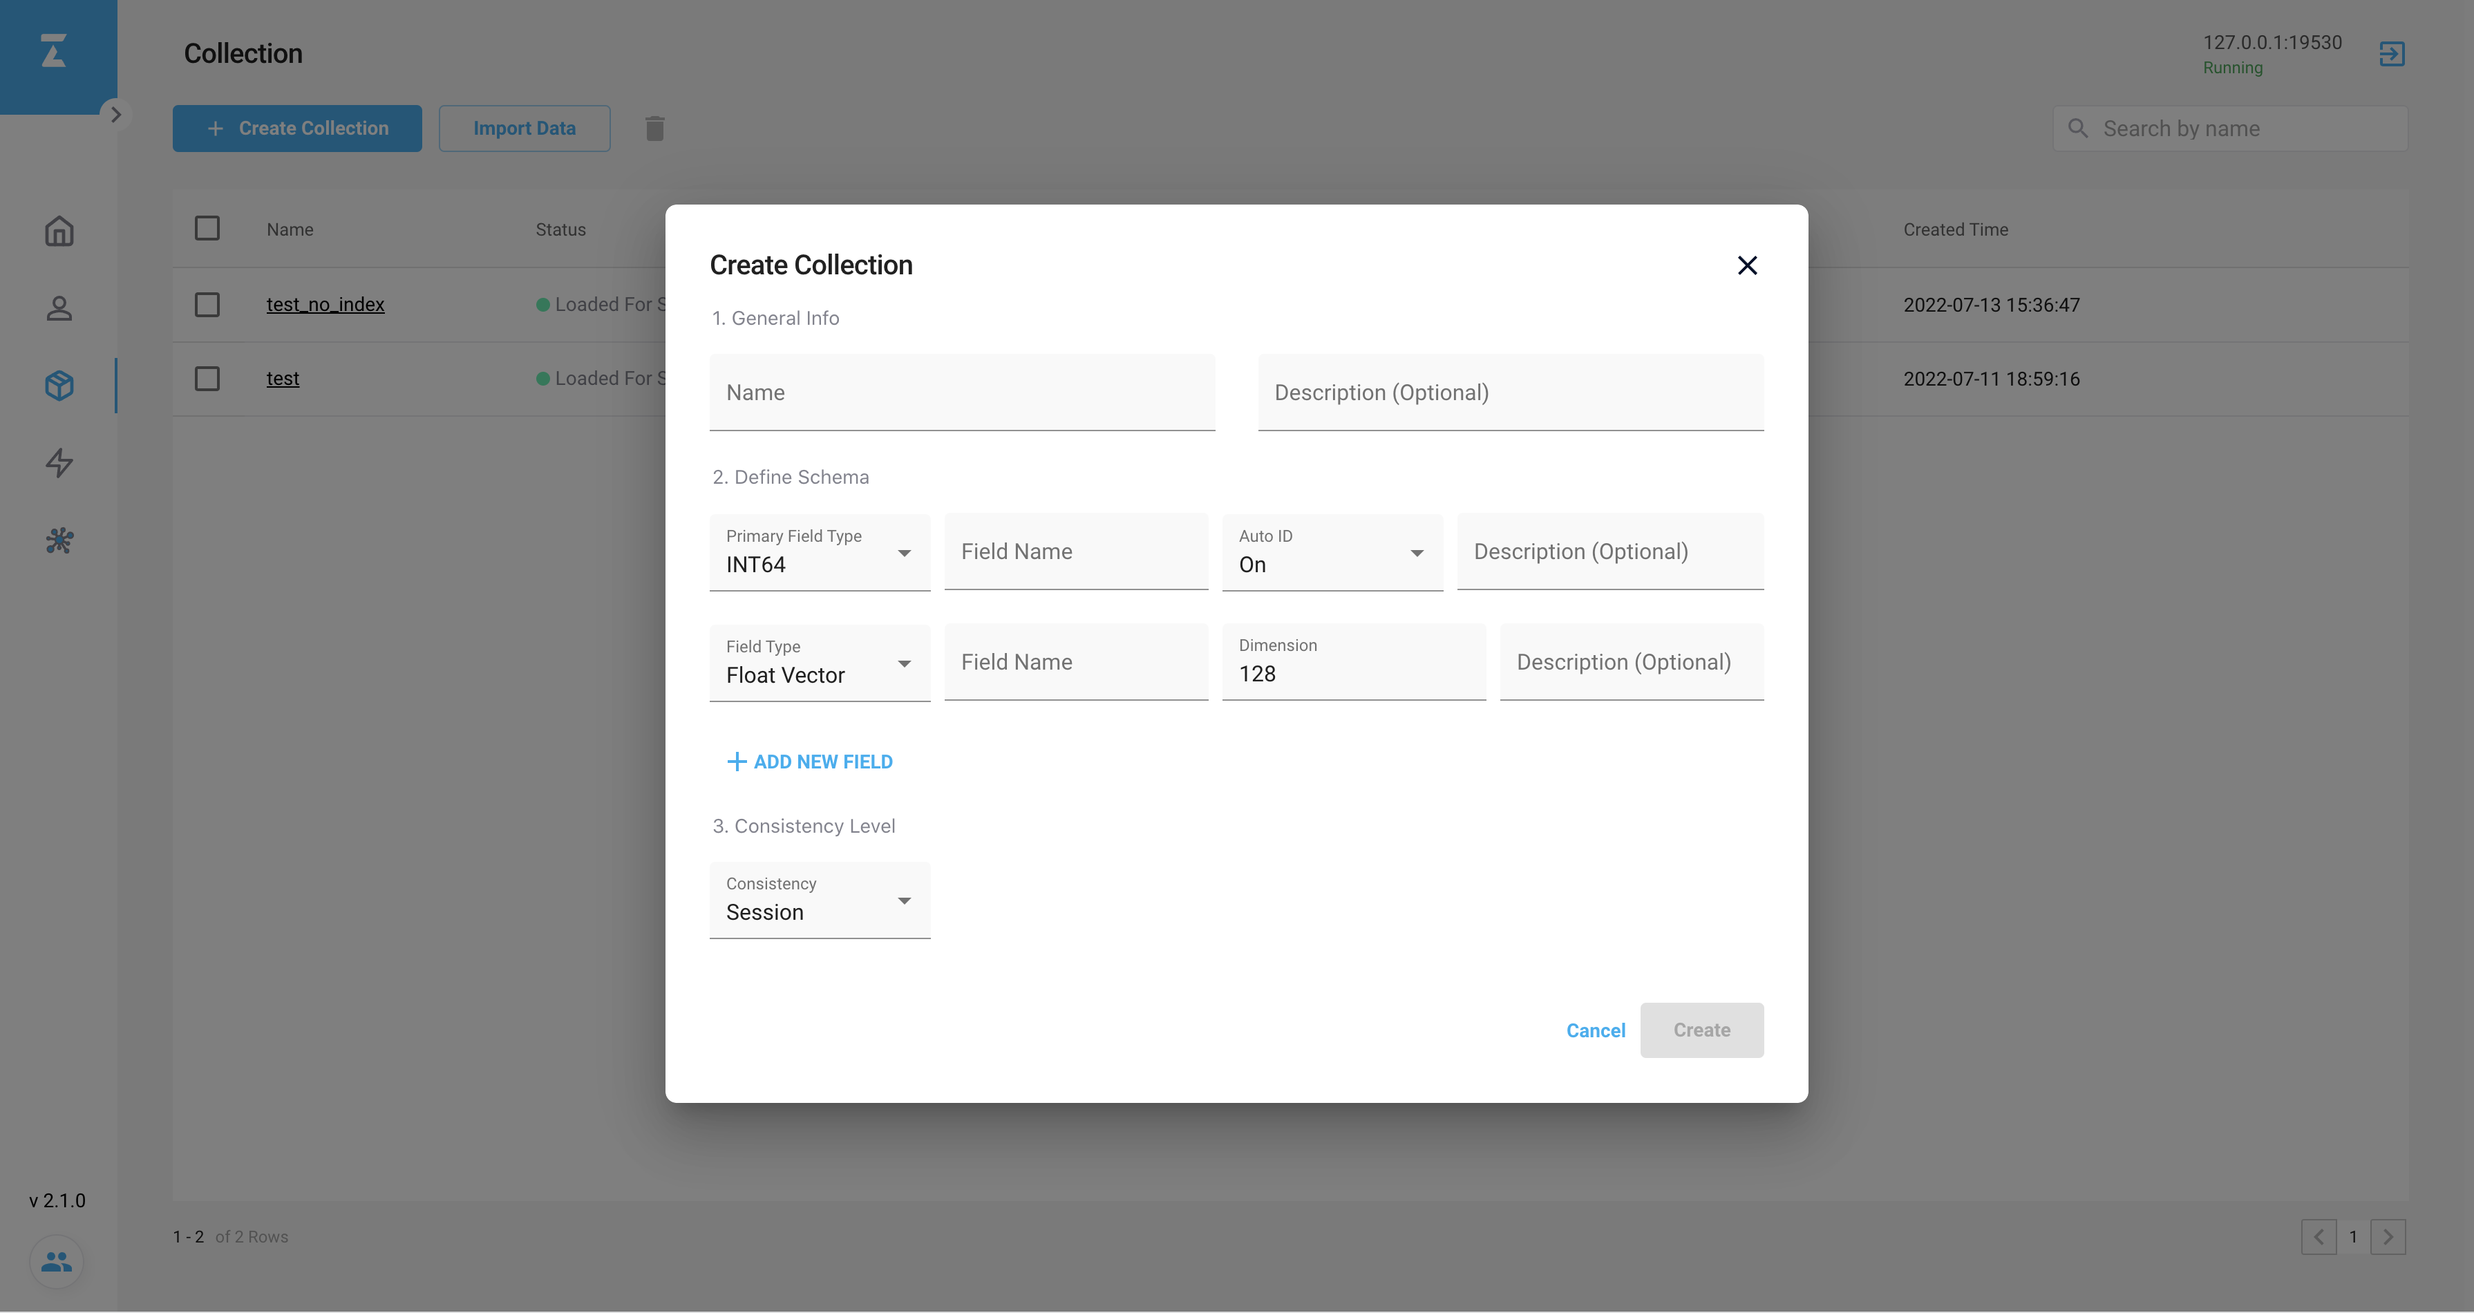Check the test_no_index row checkbox
This screenshot has width=2474, height=1313.
(207, 305)
